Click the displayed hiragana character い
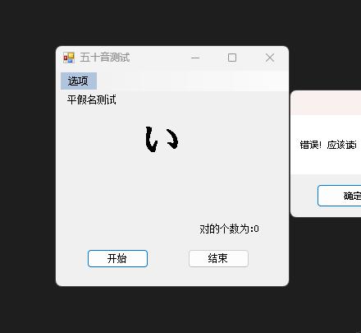361x333 pixels. tap(162, 139)
